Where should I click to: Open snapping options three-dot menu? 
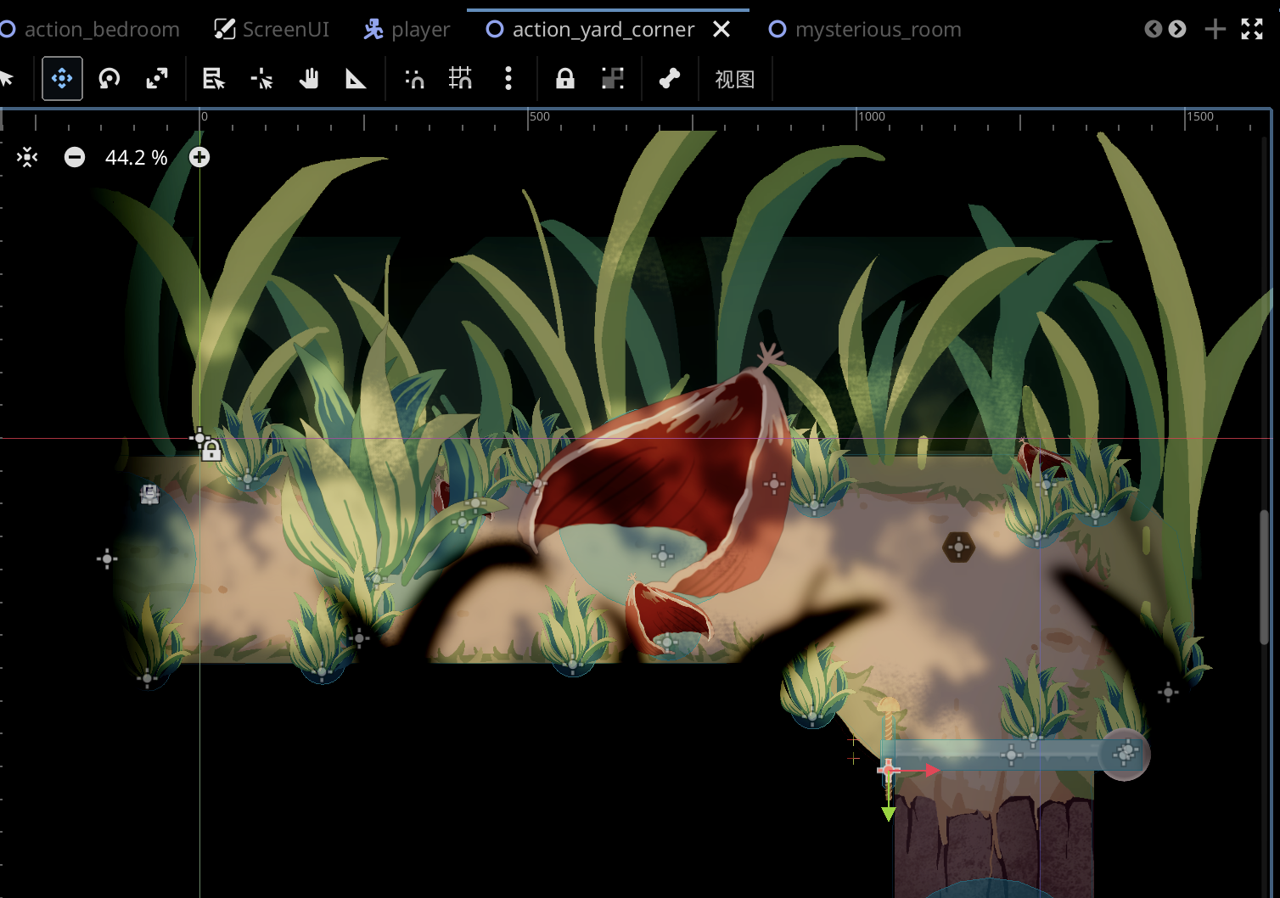[508, 79]
